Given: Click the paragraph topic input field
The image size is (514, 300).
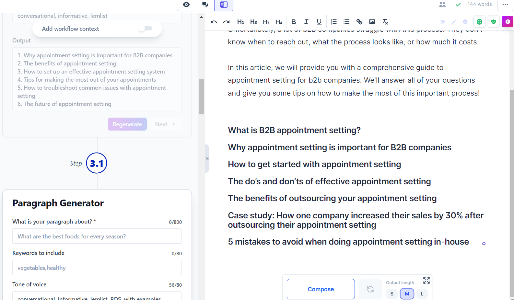Looking at the screenshot, I should click(x=97, y=236).
